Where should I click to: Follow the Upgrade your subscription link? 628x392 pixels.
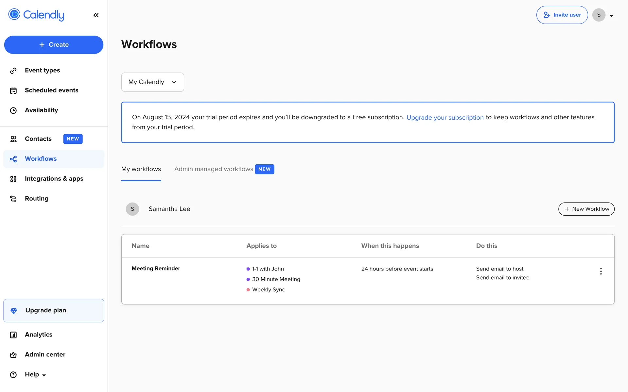(445, 118)
